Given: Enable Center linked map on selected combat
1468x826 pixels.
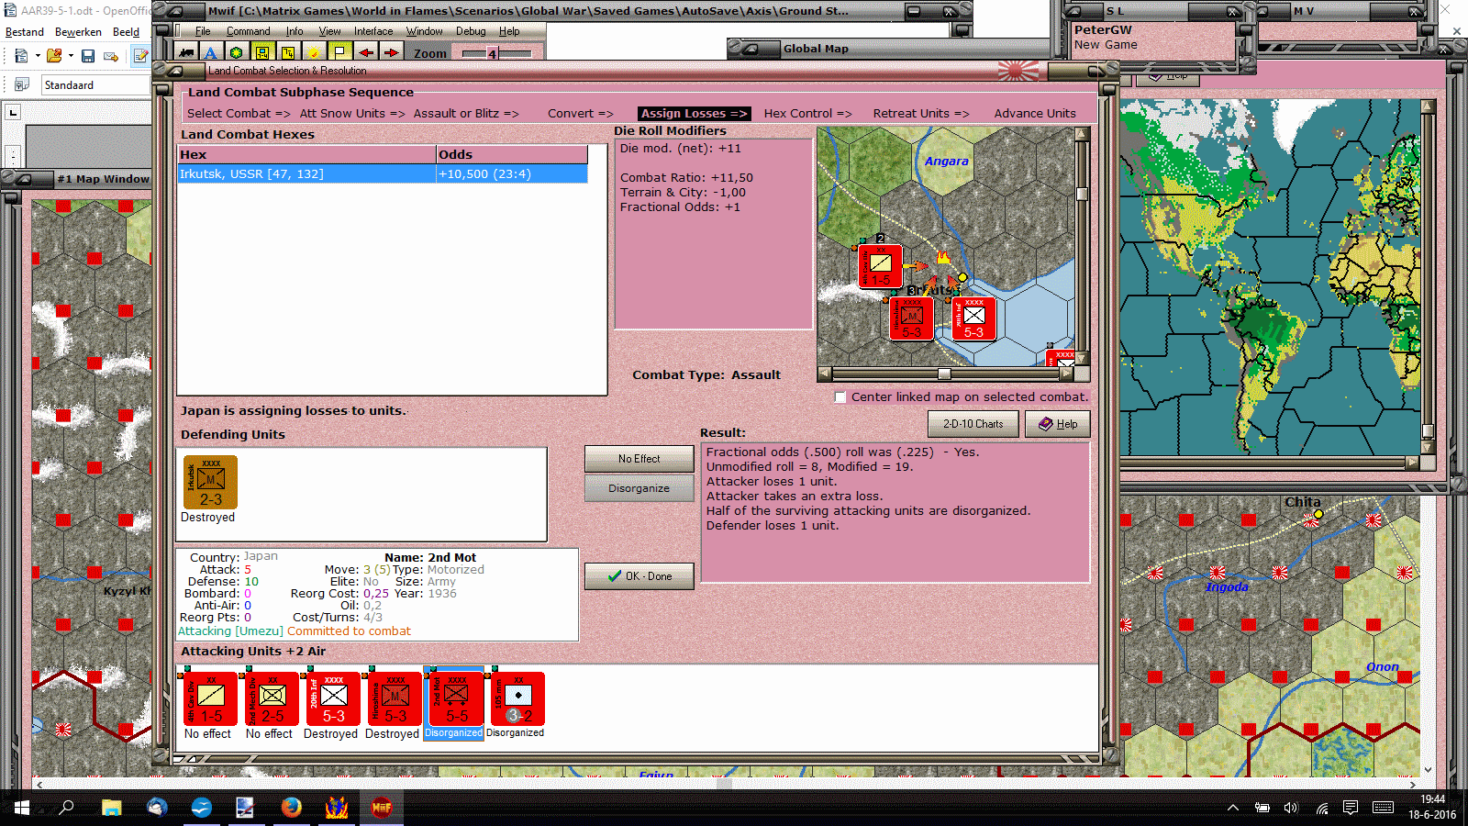Looking at the screenshot, I should click(840, 397).
